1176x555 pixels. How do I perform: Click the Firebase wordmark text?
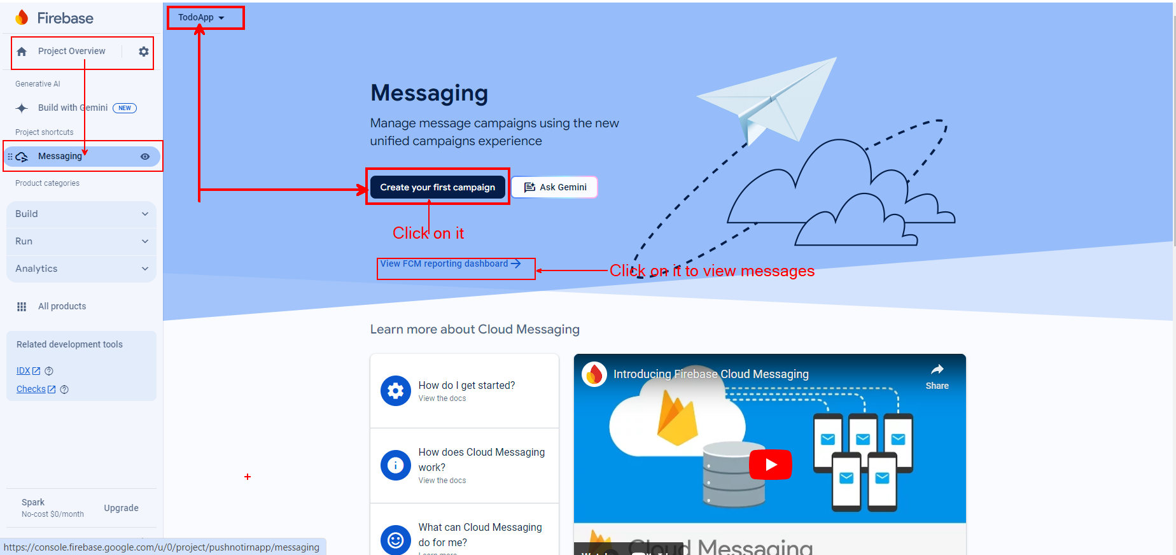point(65,18)
